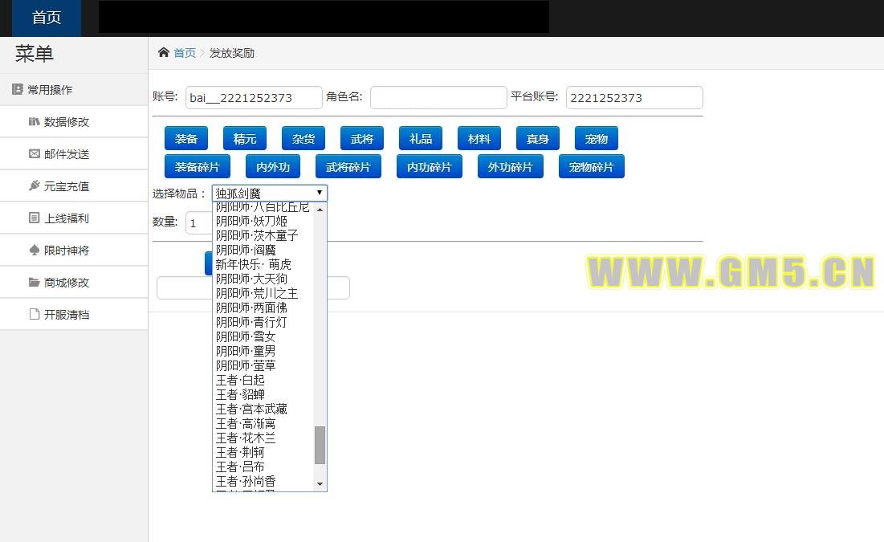
Task: Click the folder icon for 商城修改
Action: pos(34,283)
